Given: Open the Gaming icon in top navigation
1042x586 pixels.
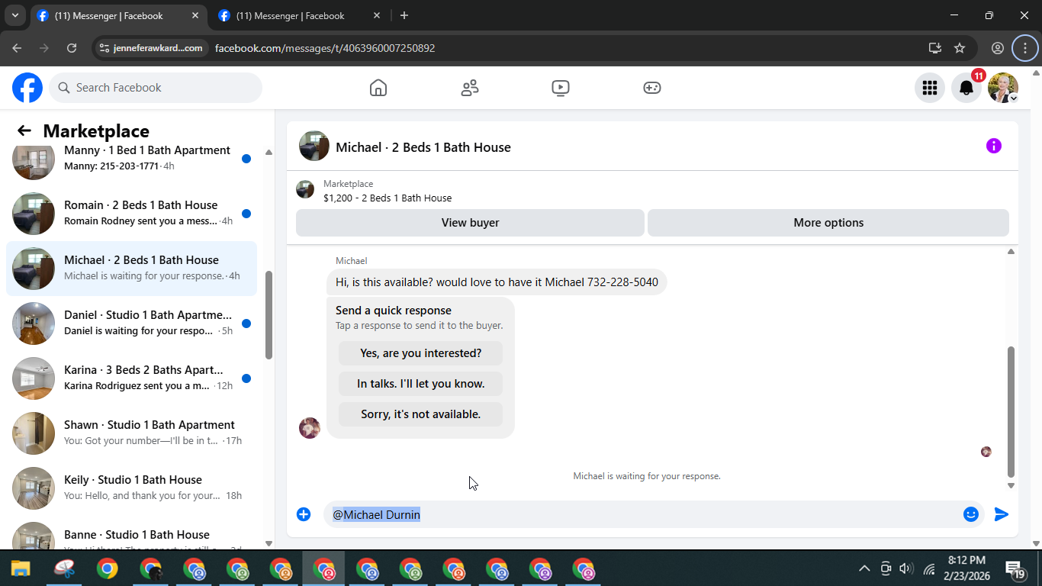Looking at the screenshot, I should [x=651, y=88].
